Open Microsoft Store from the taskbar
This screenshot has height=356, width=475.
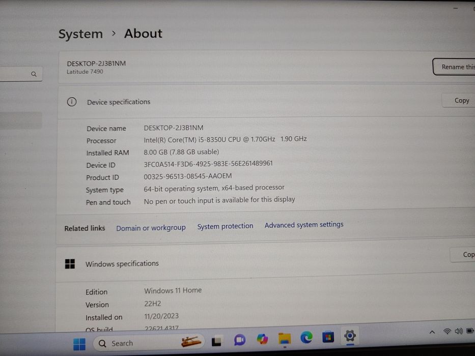(x=328, y=337)
